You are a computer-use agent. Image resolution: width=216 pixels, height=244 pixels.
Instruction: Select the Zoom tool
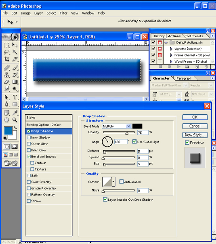click(15, 120)
